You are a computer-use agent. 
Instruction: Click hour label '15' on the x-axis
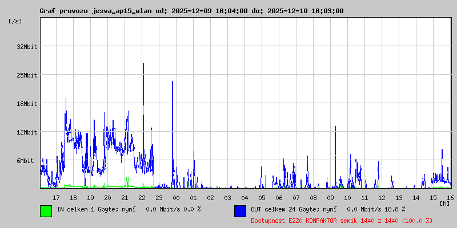[x=433, y=198]
